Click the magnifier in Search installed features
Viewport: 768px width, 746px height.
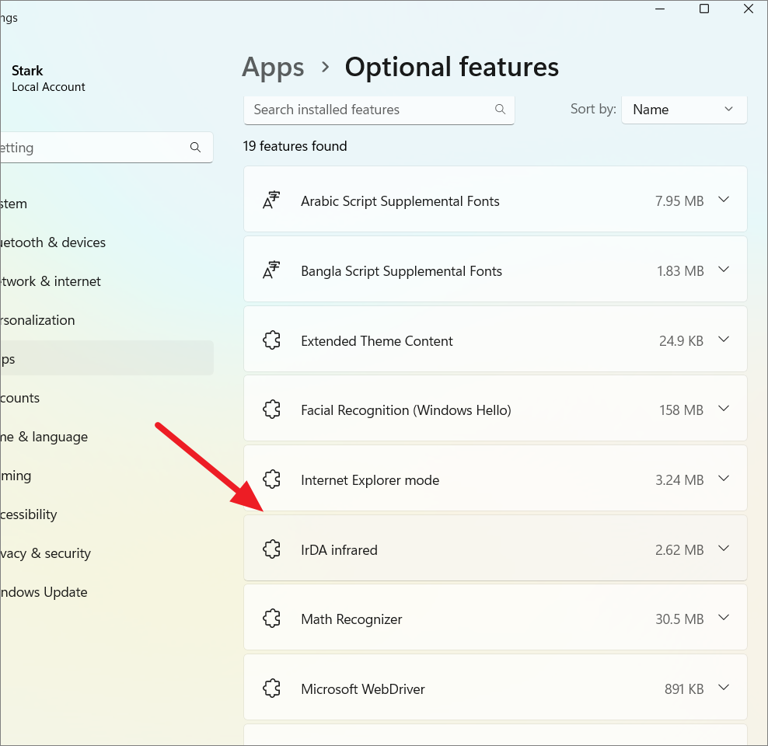tap(500, 110)
